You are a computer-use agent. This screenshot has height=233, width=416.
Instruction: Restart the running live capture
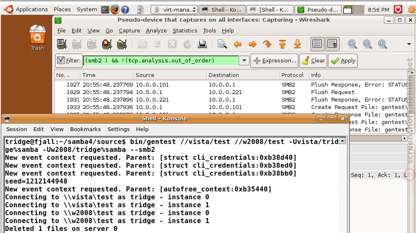click(122, 44)
